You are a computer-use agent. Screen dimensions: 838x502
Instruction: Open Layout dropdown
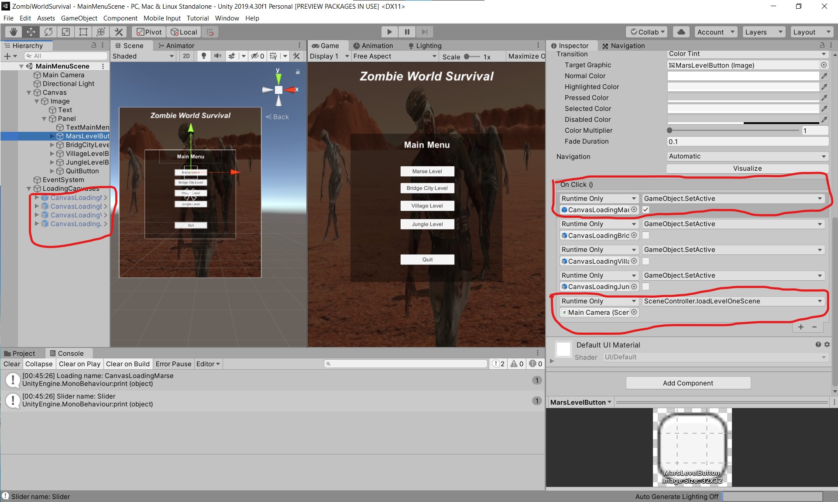tap(811, 32)
